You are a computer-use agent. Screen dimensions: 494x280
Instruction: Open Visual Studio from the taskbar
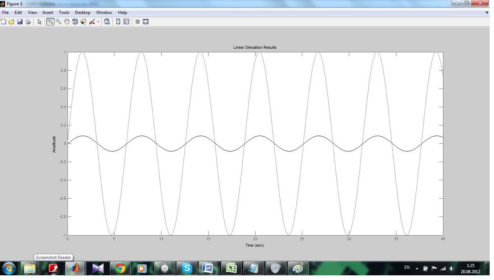(x=98, y=268)
